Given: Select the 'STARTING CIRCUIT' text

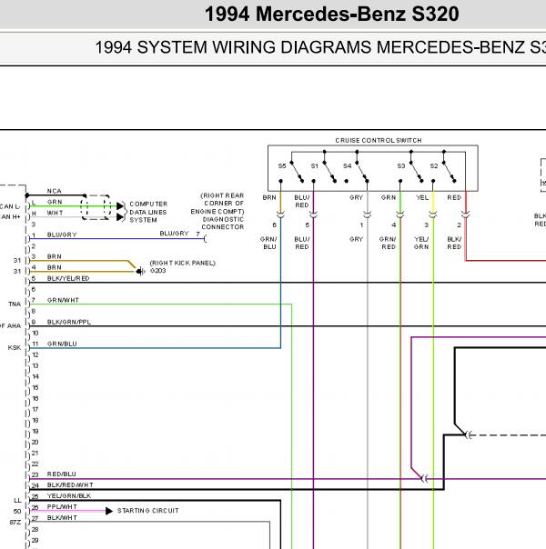Looking at the screenshot, I should (148, 511).
